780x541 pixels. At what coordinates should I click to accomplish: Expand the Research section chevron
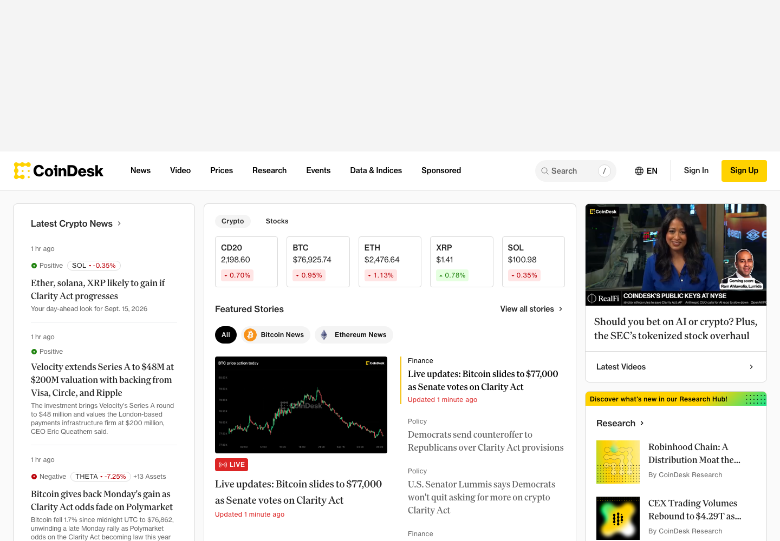642,423
